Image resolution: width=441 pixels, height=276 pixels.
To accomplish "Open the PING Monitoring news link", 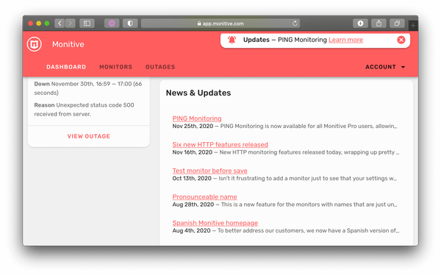I will click(x=197, y=118).
